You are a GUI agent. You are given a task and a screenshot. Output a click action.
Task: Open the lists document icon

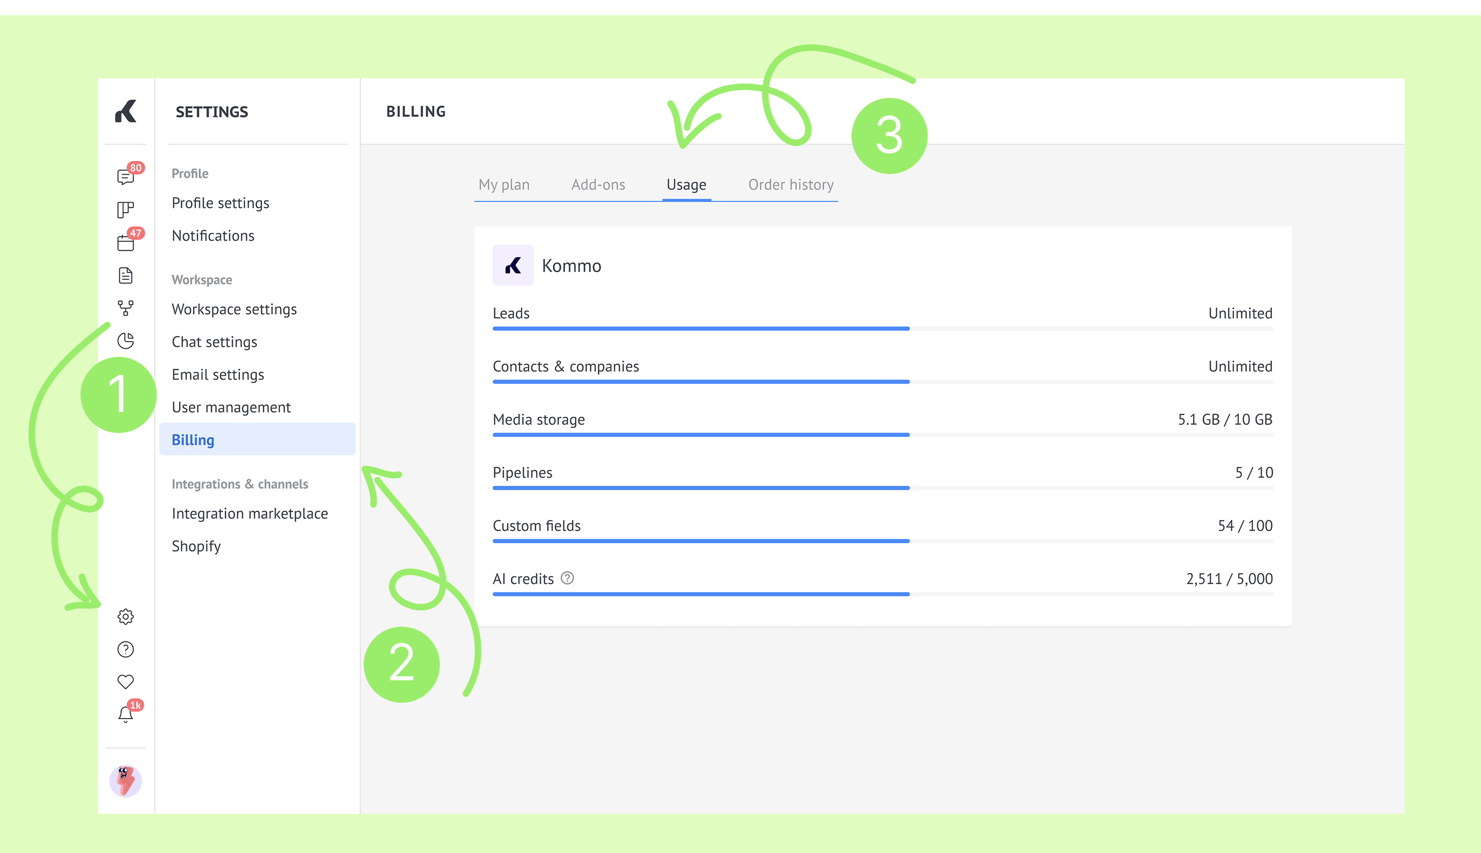pyautogui.click(x=125, y=275)
